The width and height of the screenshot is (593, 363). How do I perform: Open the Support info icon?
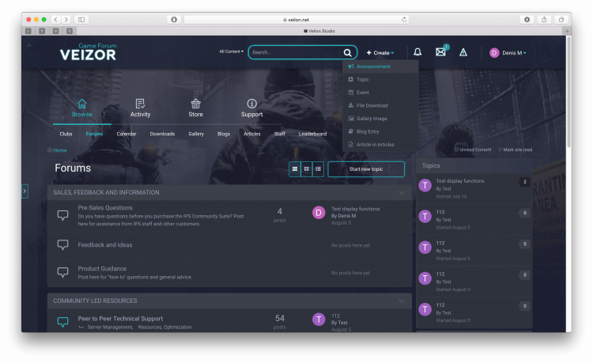click(x=251, y=104)
